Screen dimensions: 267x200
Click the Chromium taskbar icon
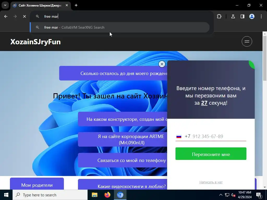click(120, 195)
